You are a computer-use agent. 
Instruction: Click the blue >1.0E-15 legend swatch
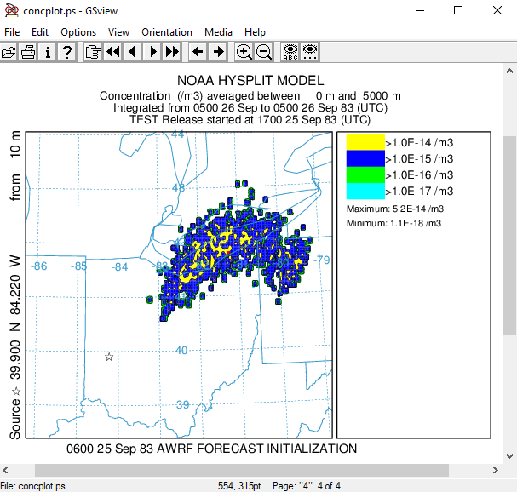pos(365,158)
